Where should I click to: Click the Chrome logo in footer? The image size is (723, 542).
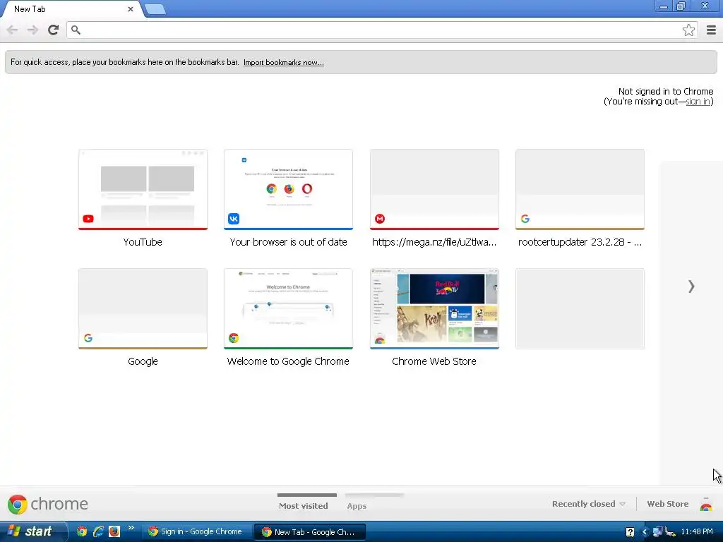pyautogui.click(x=48, y=504)
